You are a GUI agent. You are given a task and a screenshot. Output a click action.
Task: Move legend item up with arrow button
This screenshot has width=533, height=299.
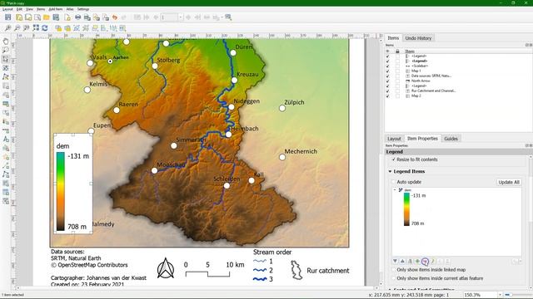pos(402,262)
